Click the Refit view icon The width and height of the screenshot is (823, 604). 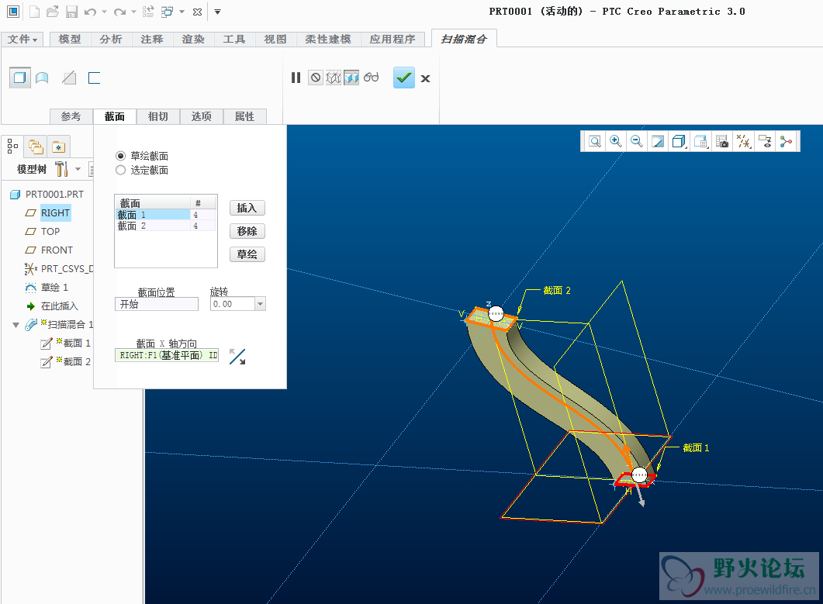click(595, 141)
